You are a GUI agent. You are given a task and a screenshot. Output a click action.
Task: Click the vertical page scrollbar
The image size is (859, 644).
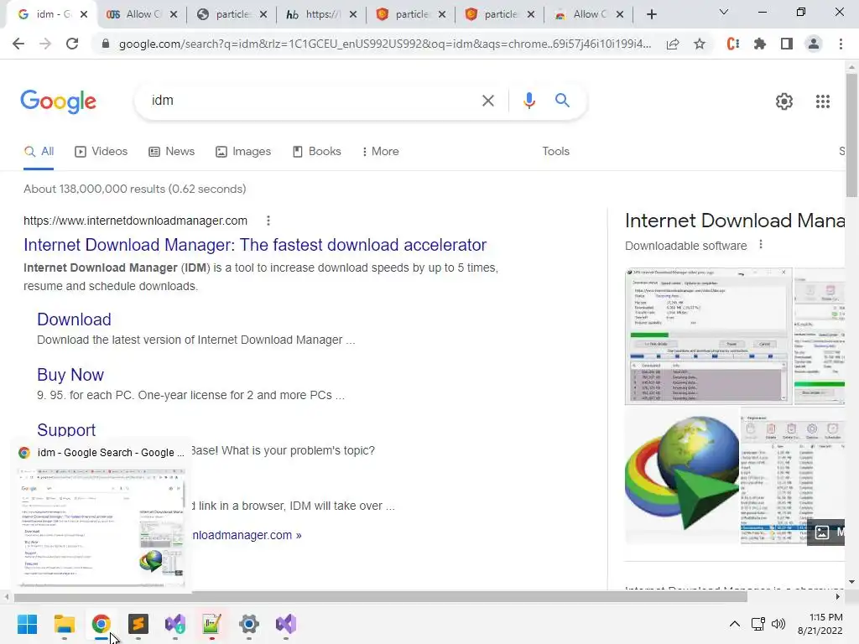851,135
